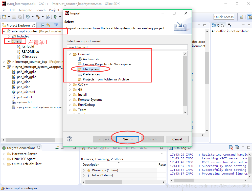This screenshot has width=252, height=191.
Task: Click the type filter text field
Action: click(127, 47)
